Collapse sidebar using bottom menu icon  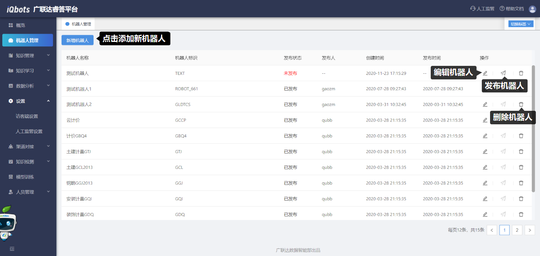(x=12, y=249)
